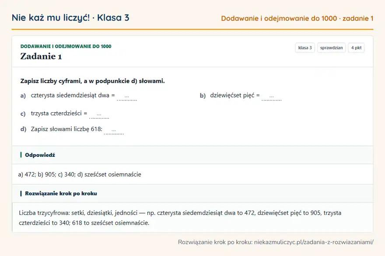Click subpoint 'd)' text 'Zapisz słowami liczbę 618:'
Image resolution: width=385 pixels, height=256 pixels.
click(x=66, y=129)
